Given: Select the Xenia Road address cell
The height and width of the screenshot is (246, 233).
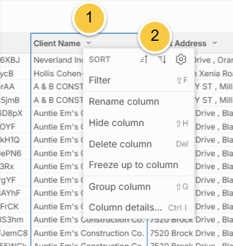Looking at the screenshot, I should coord(213,73).
